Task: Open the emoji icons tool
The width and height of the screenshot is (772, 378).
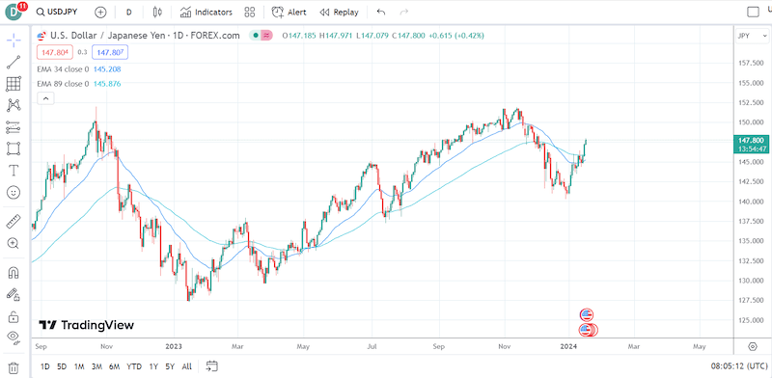Action: point(14,193)
